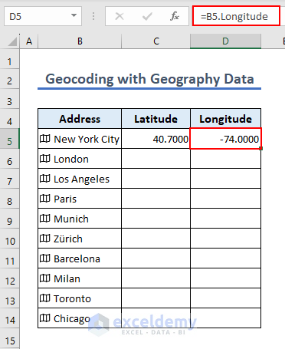Select the cell with value -74.0000
Image resolution: width=285 pixels, height=349 pixels.
(225, 139)
